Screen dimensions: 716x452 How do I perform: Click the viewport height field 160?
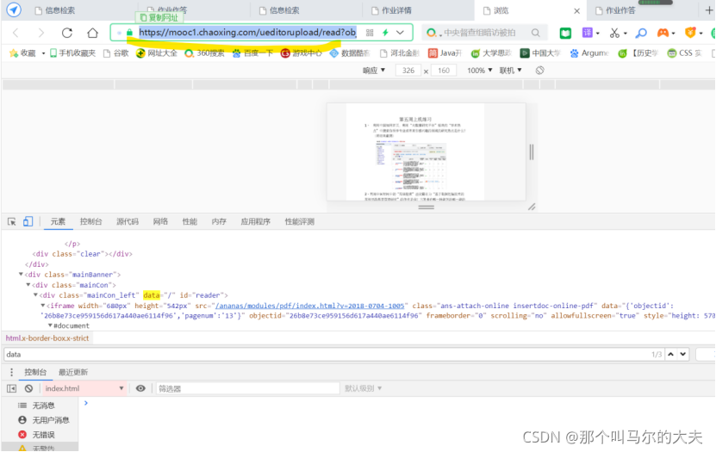point(444,71)
